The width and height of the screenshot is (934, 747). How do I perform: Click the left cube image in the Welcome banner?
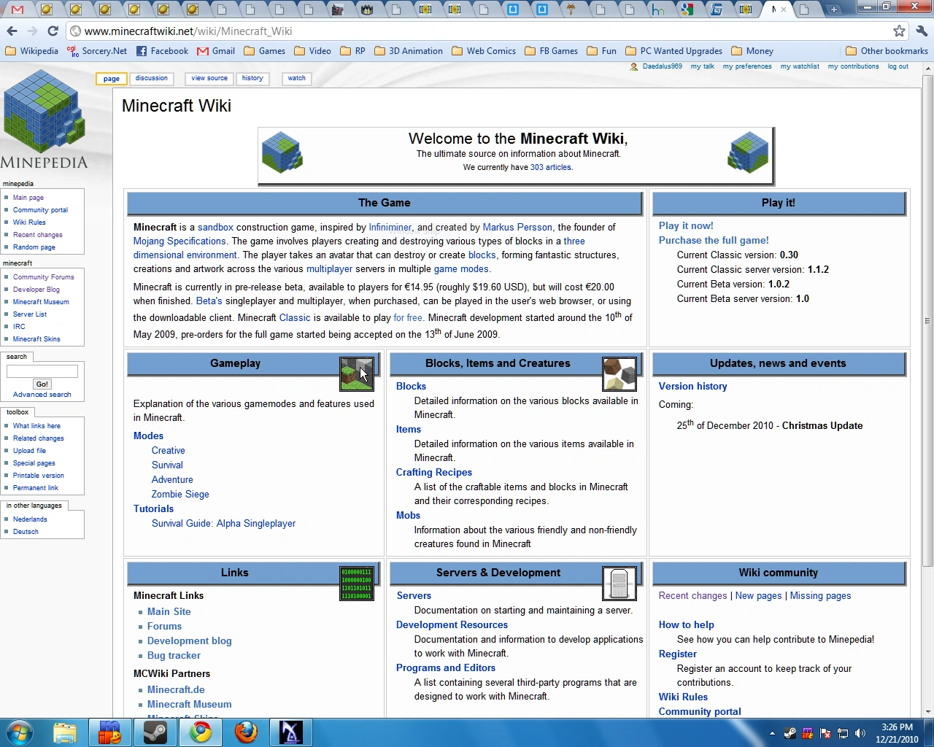(282, 152)
